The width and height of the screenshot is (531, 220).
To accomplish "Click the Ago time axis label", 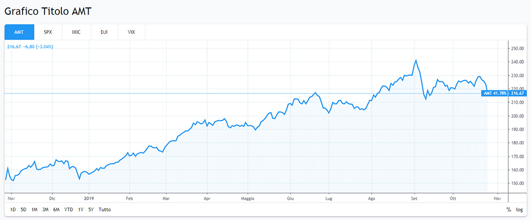I will pyautogui.click(x=372, y=199).
